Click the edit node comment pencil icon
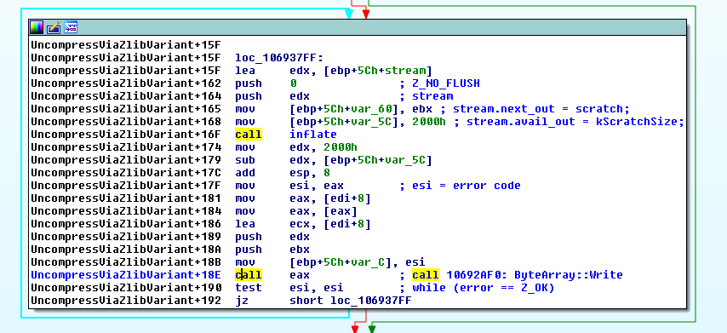This screenshot has height=333, width=727. pos(54,27)
